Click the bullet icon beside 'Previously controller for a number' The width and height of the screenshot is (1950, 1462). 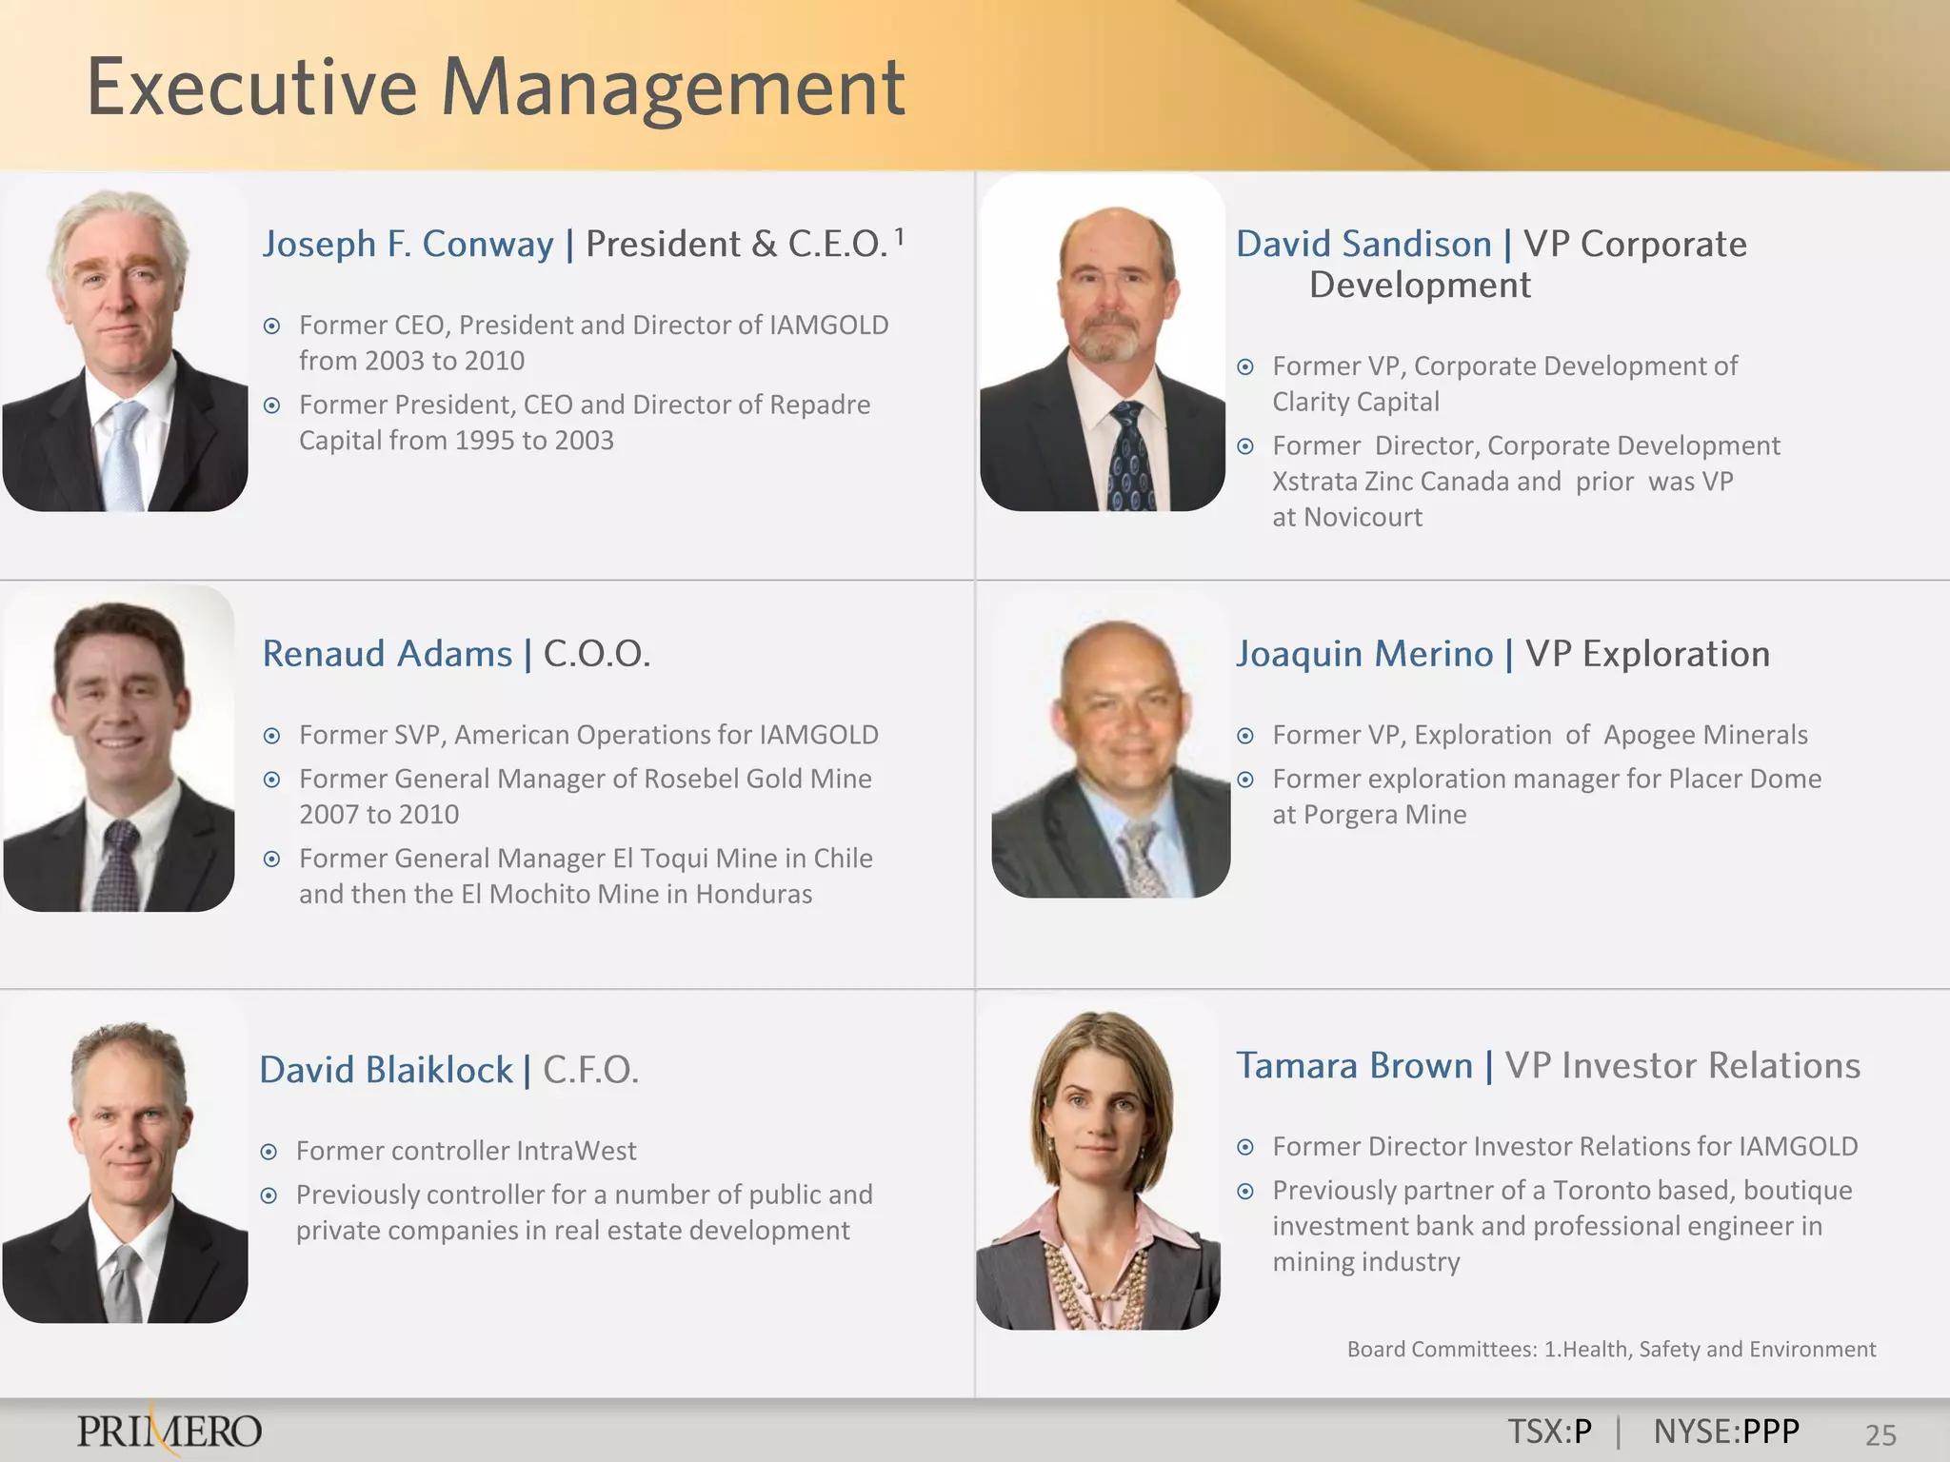pos(269,1196)
